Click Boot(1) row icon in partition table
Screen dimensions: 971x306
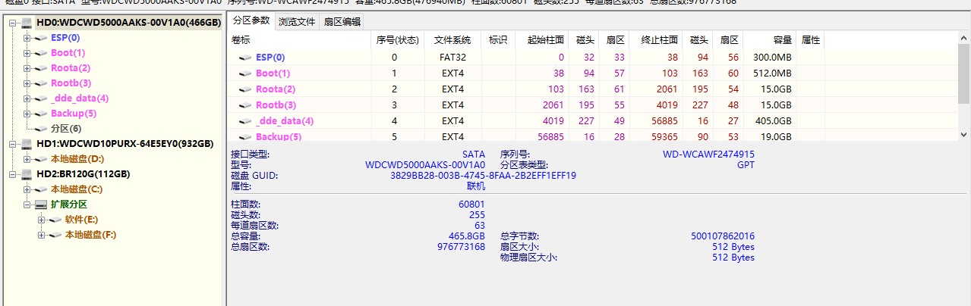click(245, 73)
